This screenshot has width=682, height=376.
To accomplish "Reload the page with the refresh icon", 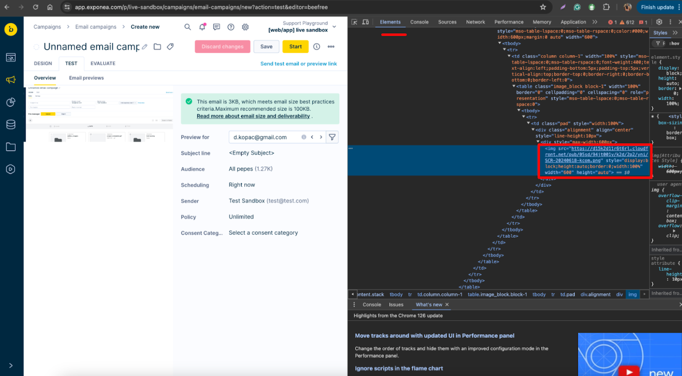I will tap(35, 7).
